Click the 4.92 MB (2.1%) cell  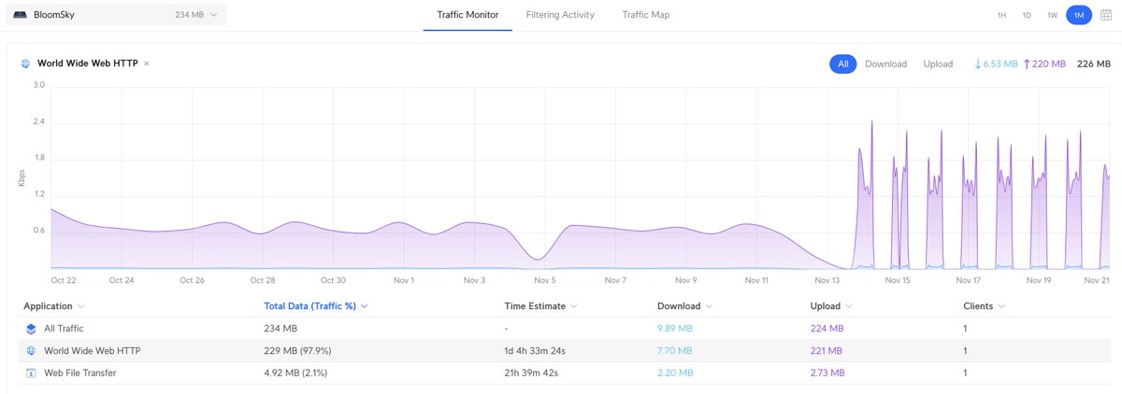coord(298,373)
